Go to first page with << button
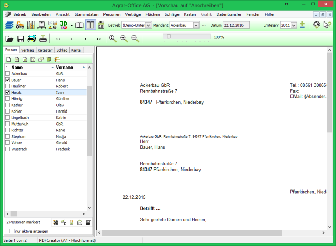This screenshot has width=336, height=246. (x=58, y=39)
